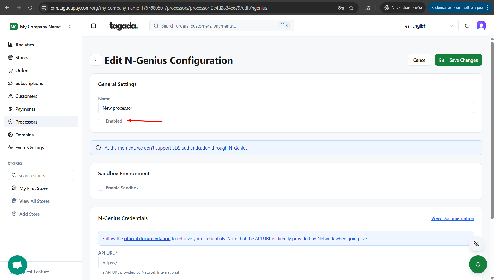Check the Enable Sandbox box
The image size is (494, 280).
pos(101,188)
